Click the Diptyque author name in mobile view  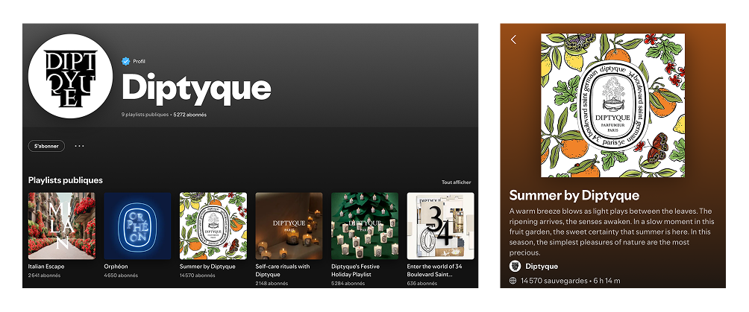(x=542, y=266)
